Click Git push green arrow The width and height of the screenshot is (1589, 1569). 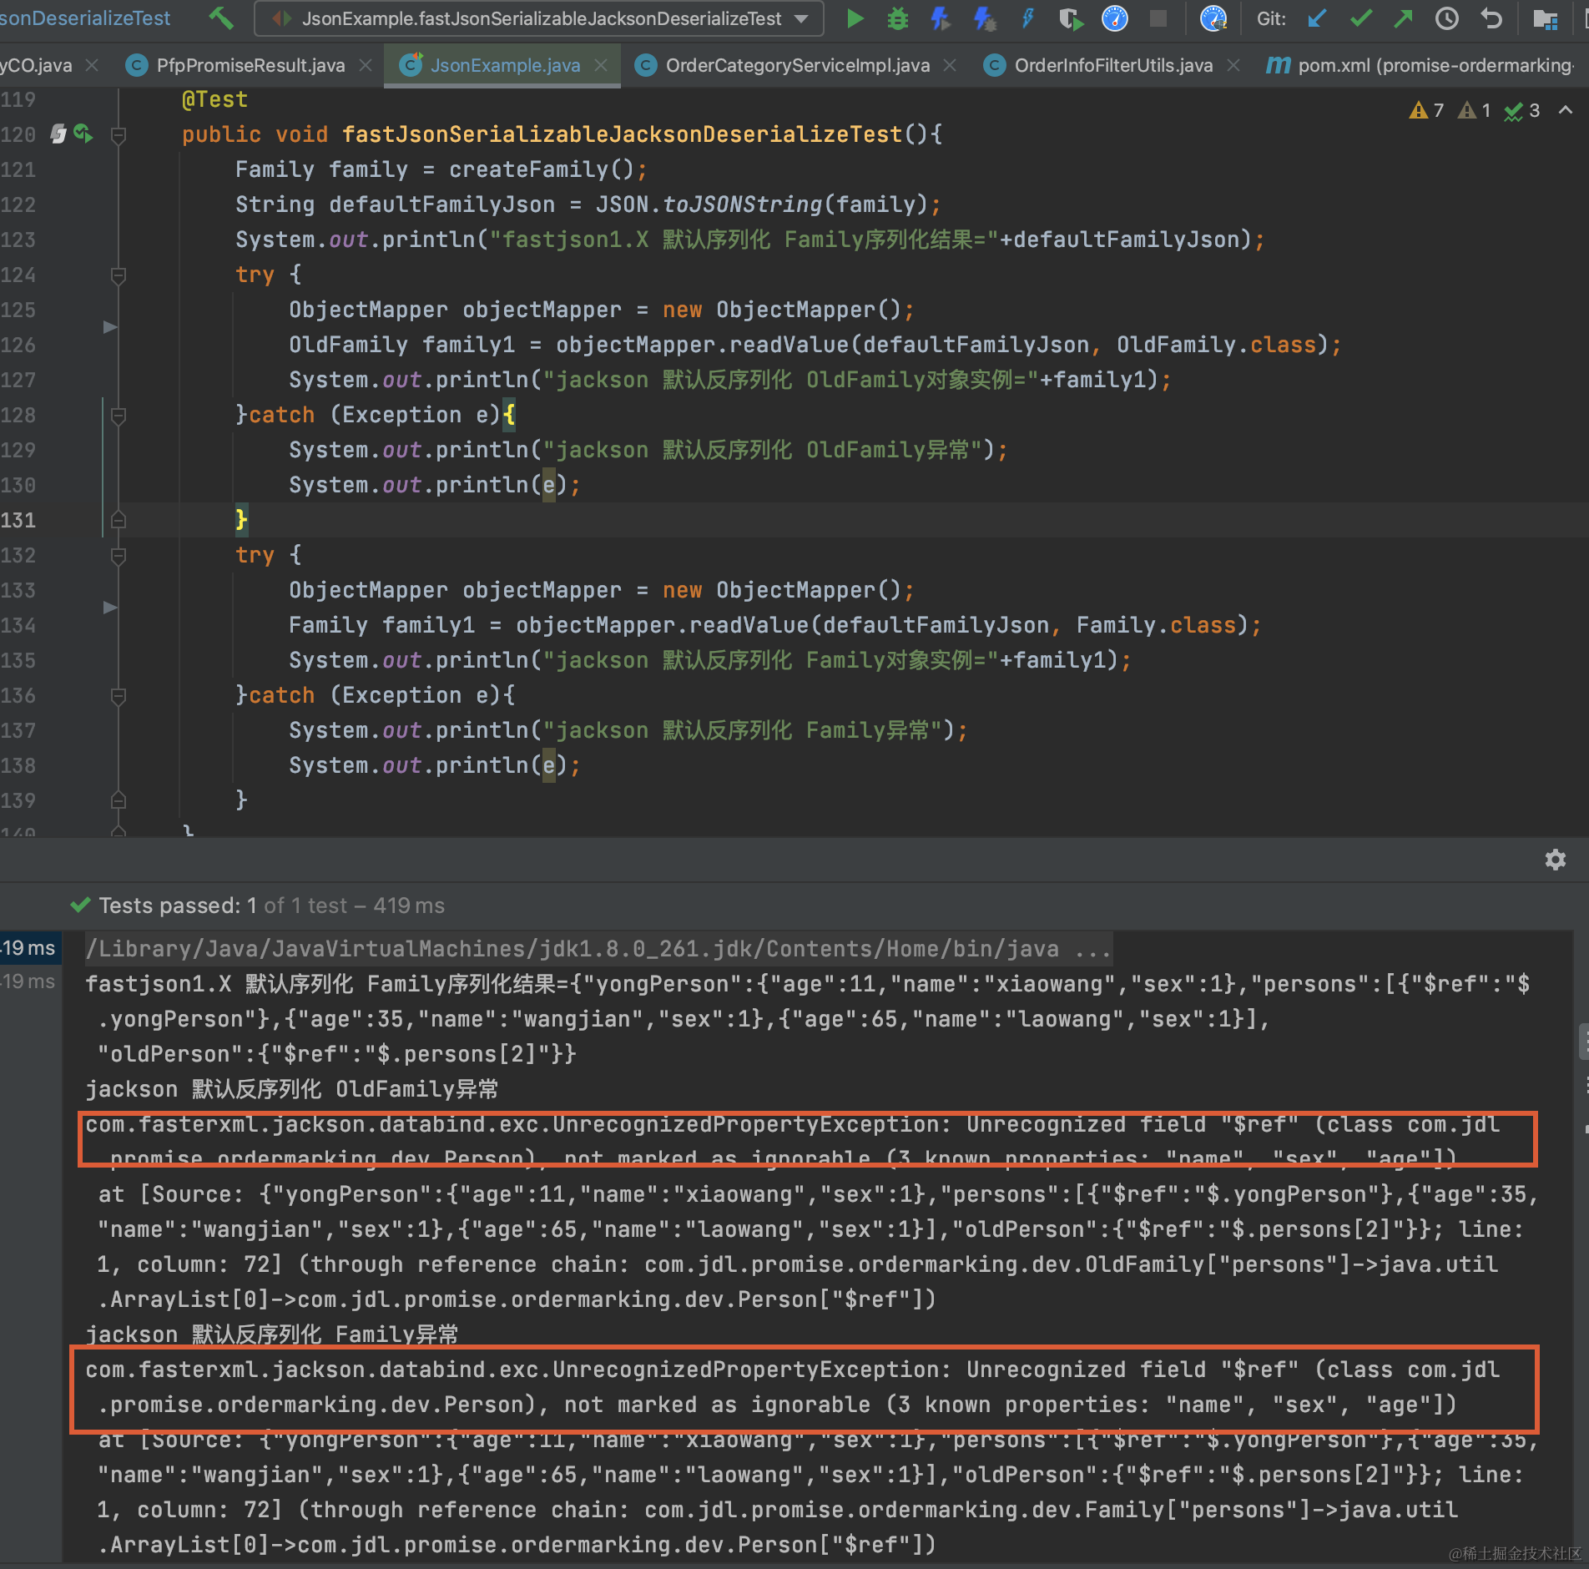1404,18
